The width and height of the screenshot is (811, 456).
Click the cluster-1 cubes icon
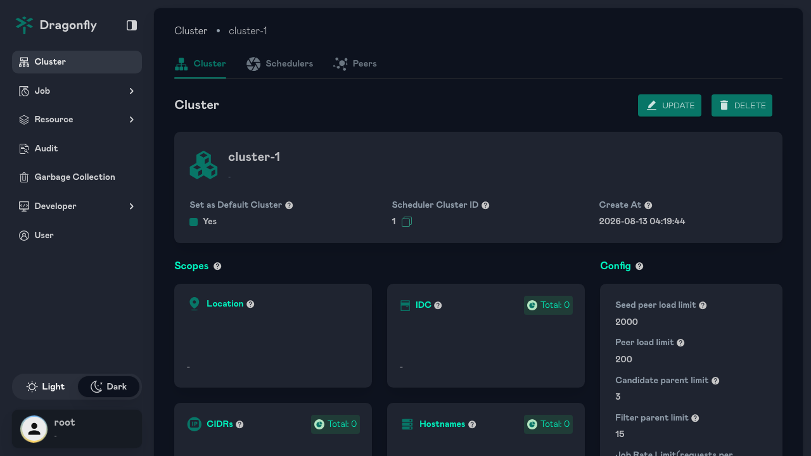(203, 165)
